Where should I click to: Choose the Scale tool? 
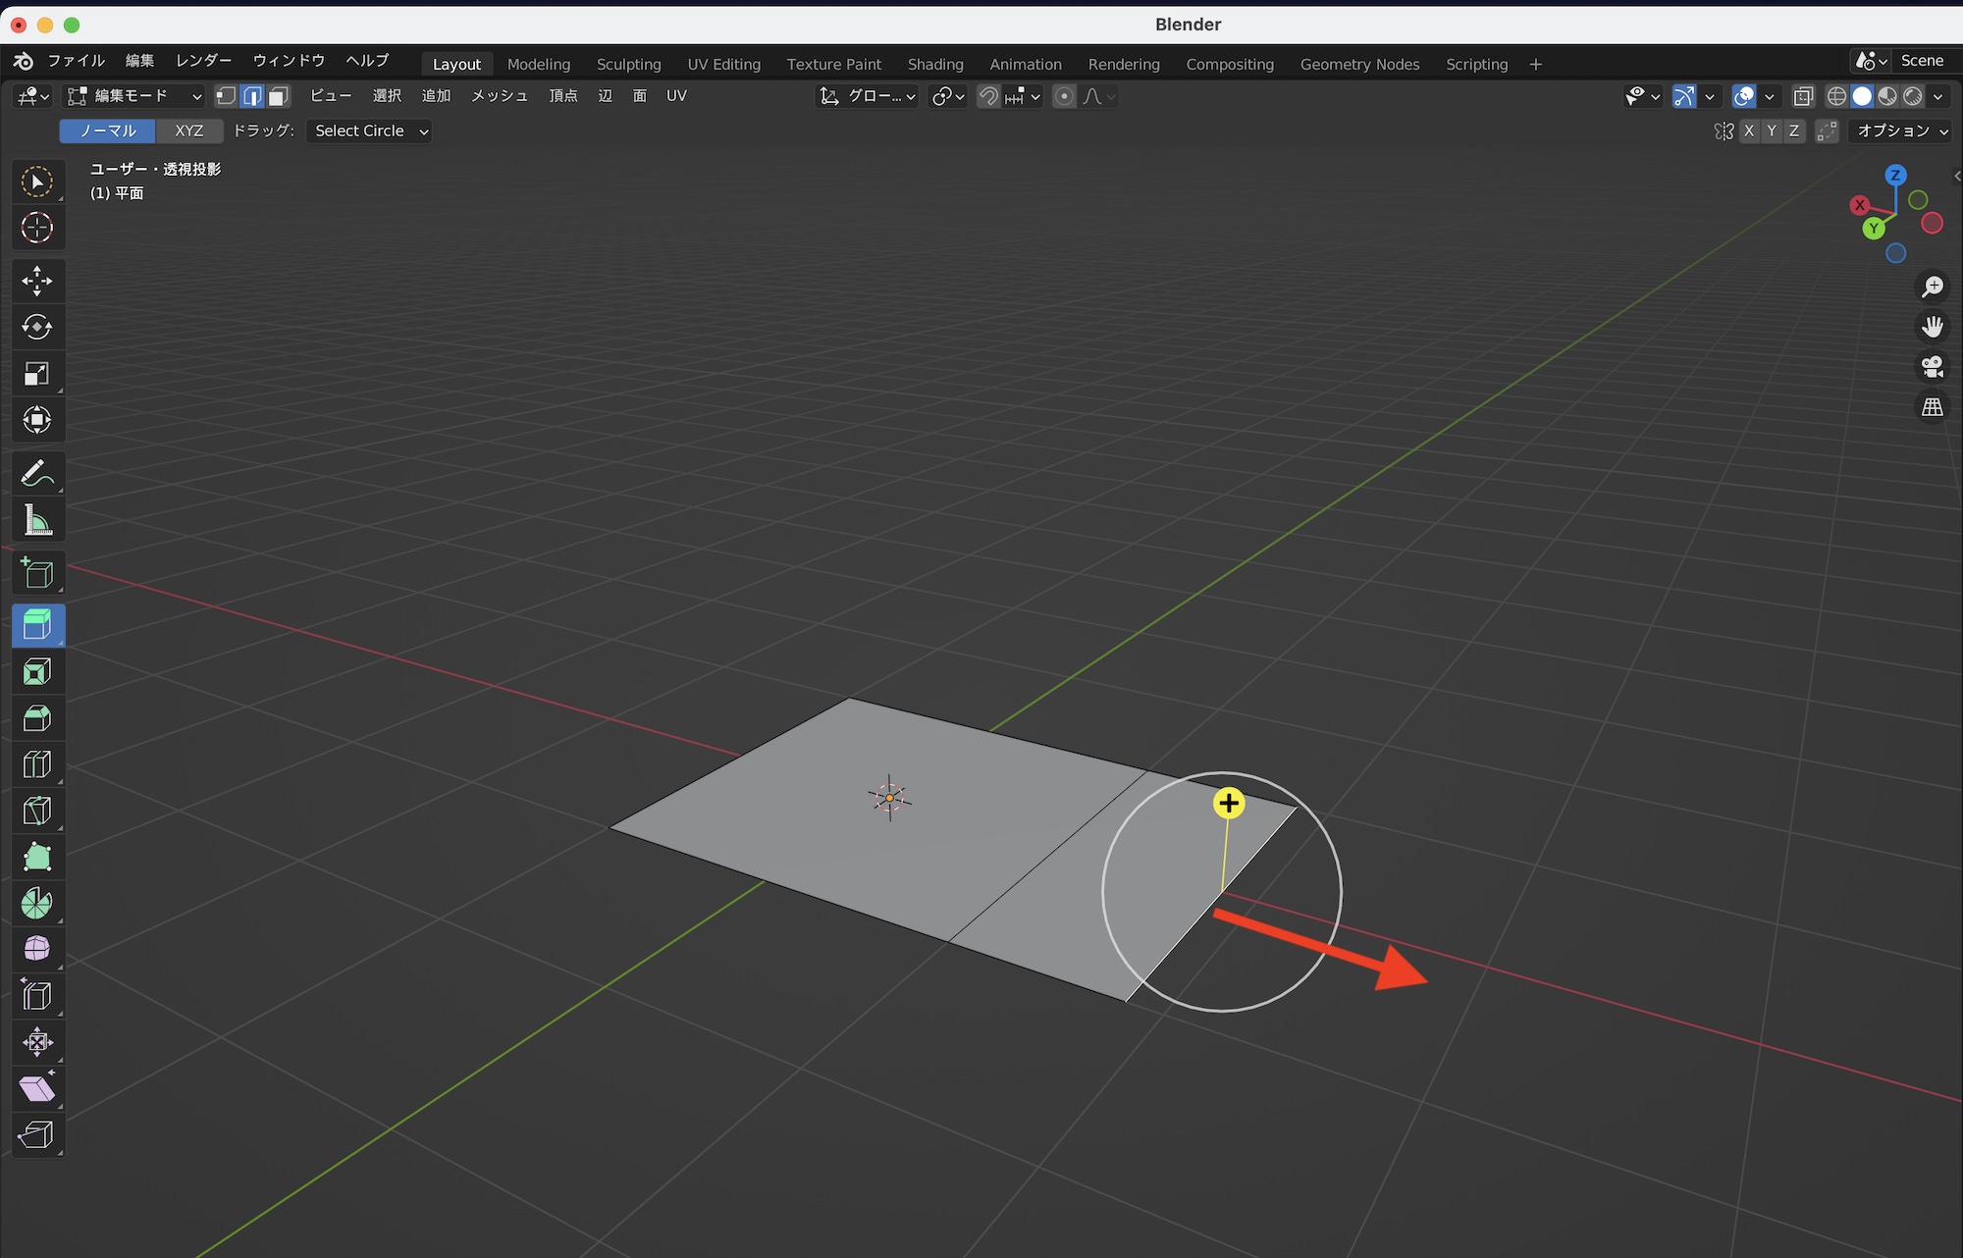tap(37, 374)
